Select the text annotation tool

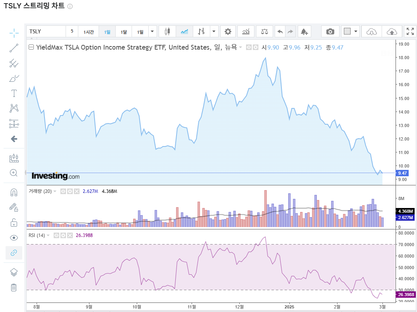pyautogui.click(x=14, y=93)
